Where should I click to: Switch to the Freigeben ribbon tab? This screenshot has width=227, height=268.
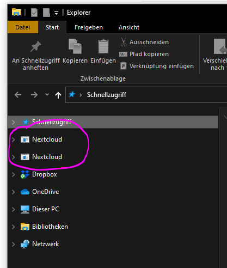89,27
